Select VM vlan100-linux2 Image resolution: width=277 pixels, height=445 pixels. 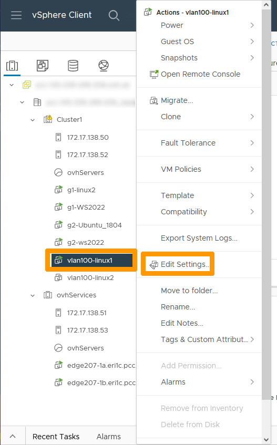[x=90, y=277]
